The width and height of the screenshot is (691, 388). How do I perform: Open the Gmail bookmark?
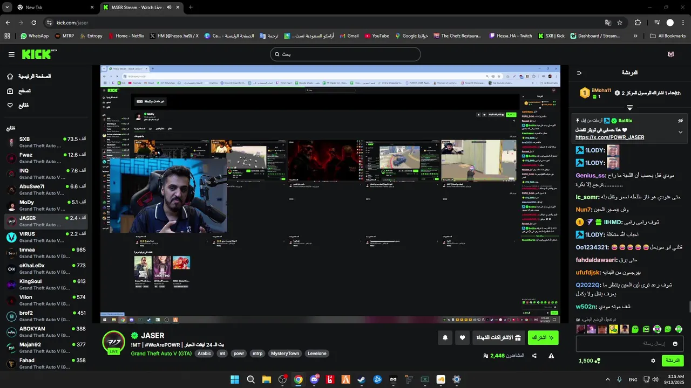(x=348, y=36)
